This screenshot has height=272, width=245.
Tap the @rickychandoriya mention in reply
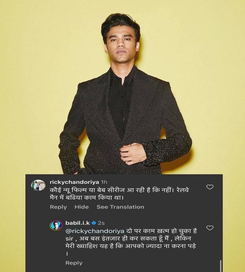[95, 231]
